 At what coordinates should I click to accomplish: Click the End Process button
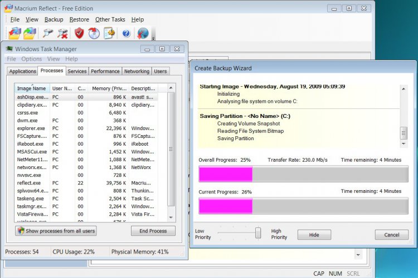[153, 231]
